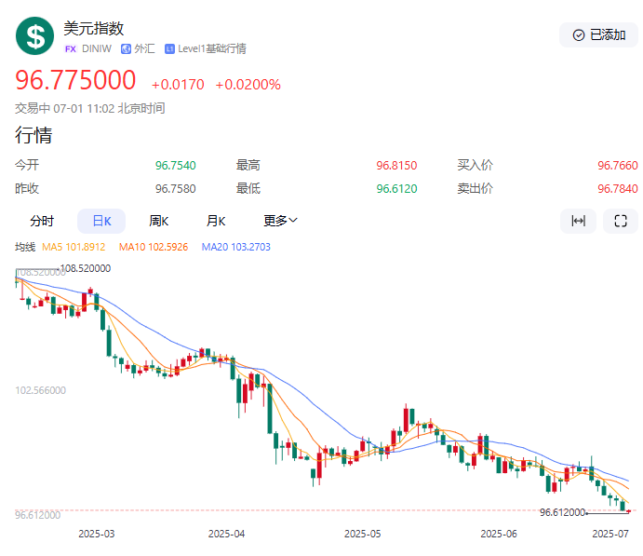Open the fullscreen chart icon
The width and height of the screenshot is (643, 556).
621,221
